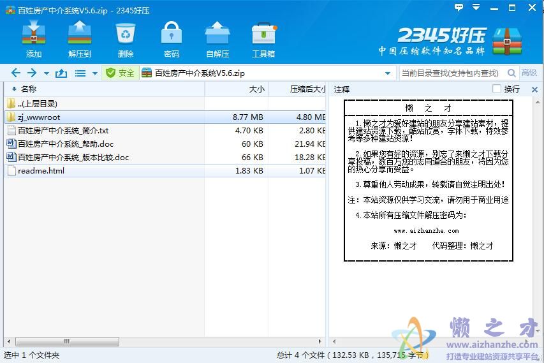This screenshot has width=544, height=363.
Task: Open 高级 advanced search link
Action: pyautogui.click(x=529, y=73)
